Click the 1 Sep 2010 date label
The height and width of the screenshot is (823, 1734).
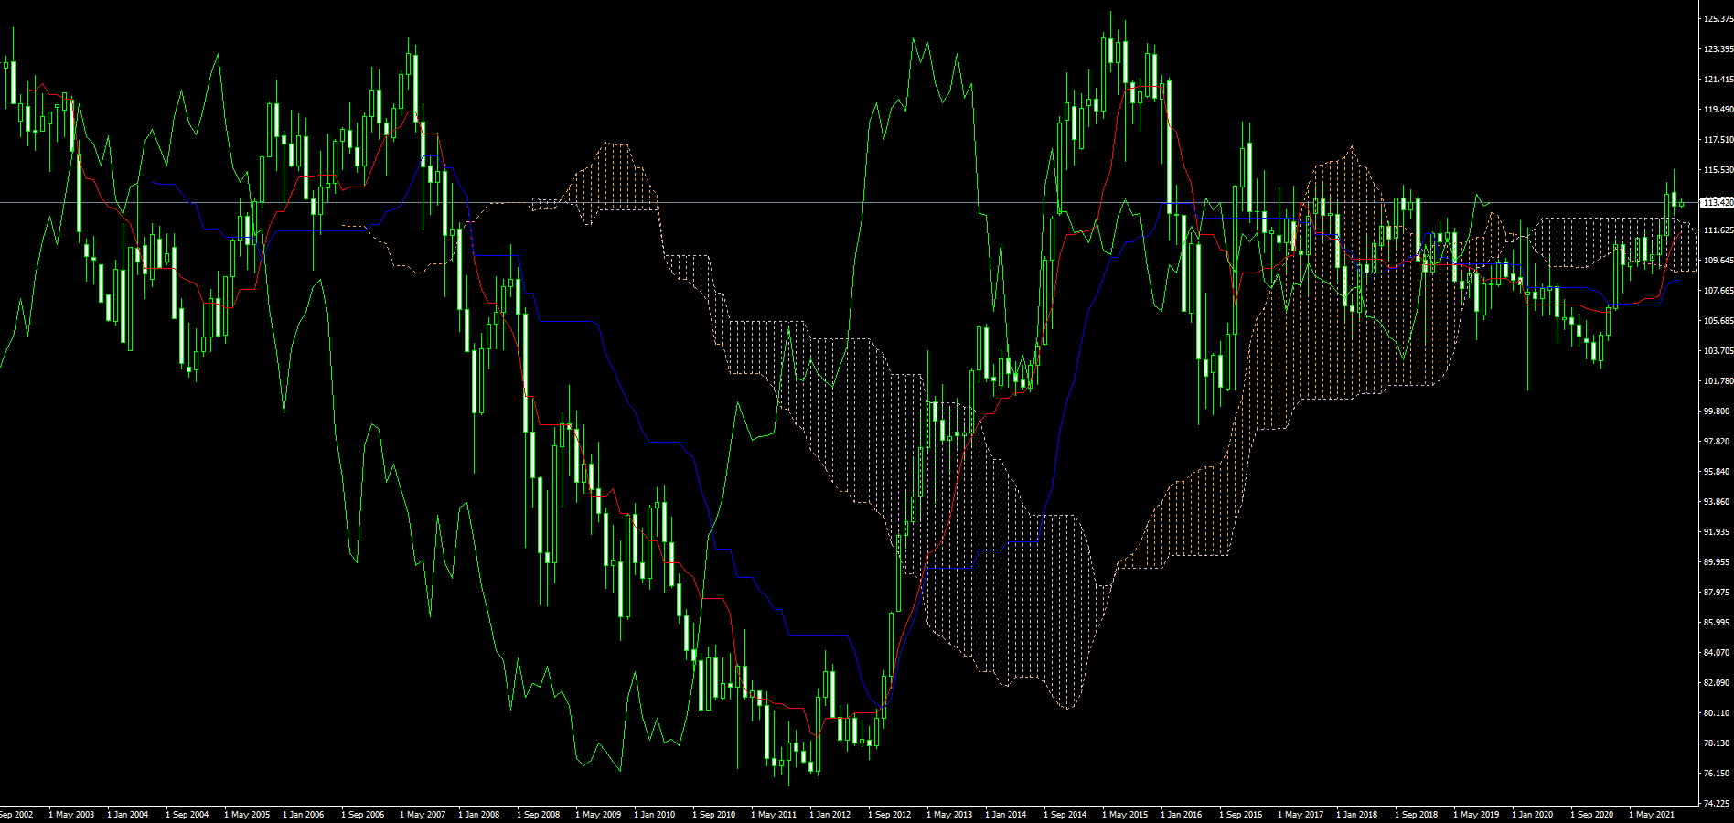713,814
